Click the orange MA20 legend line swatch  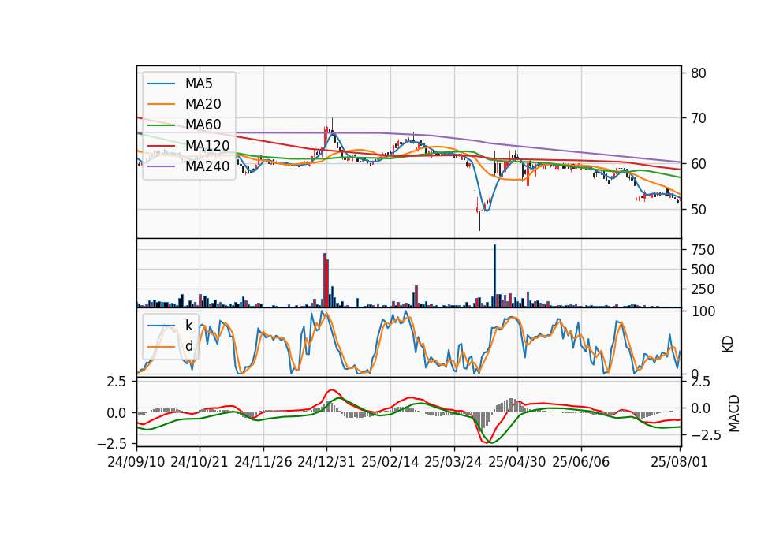(161, 104)
